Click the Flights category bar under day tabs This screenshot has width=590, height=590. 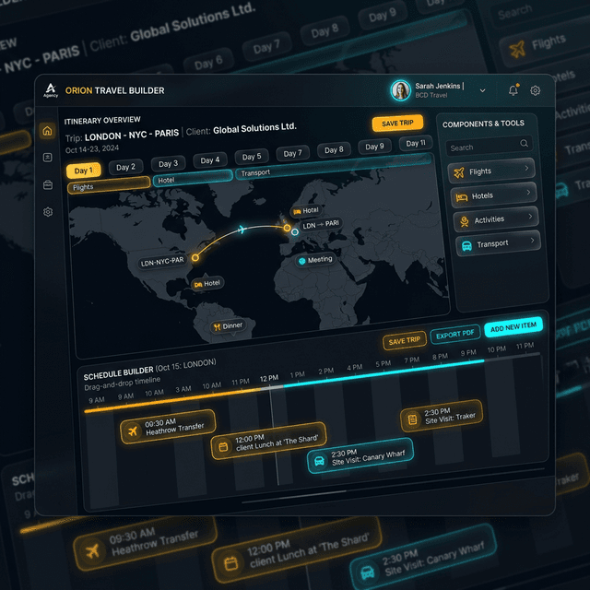(109, 184)
